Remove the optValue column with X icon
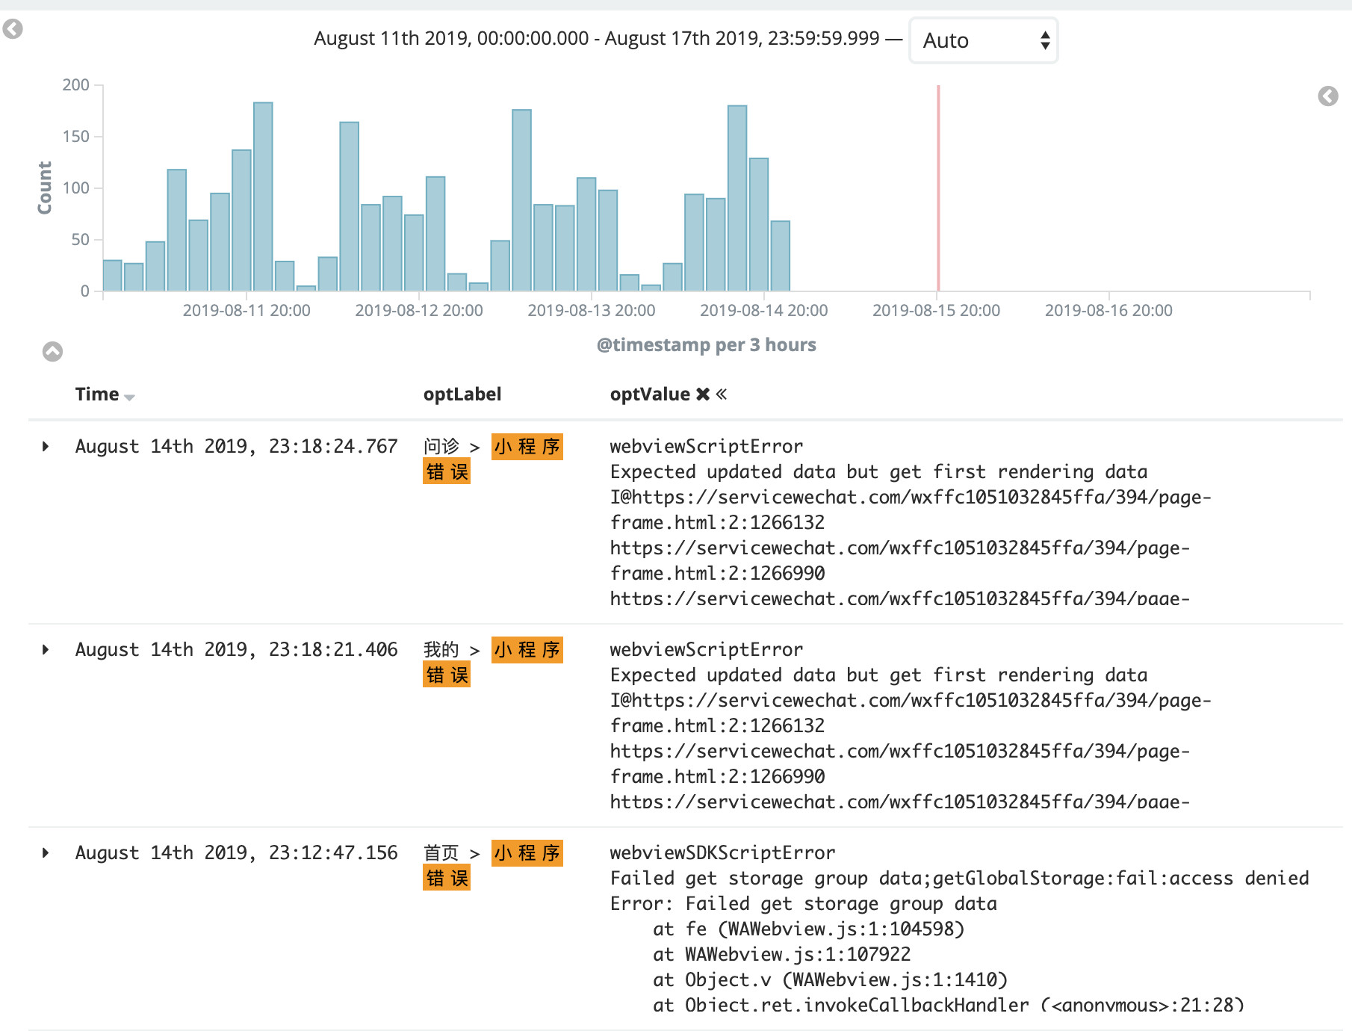This screenshot has width=1352, height=1031. tap(702, 394)
